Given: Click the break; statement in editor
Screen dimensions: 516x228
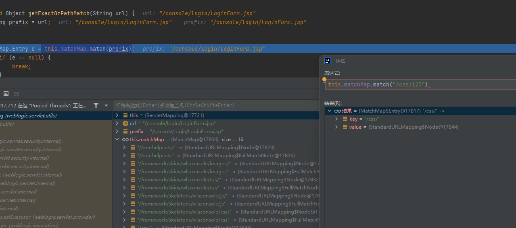Looking at the screenshot, I should click(x=21, y=66).
